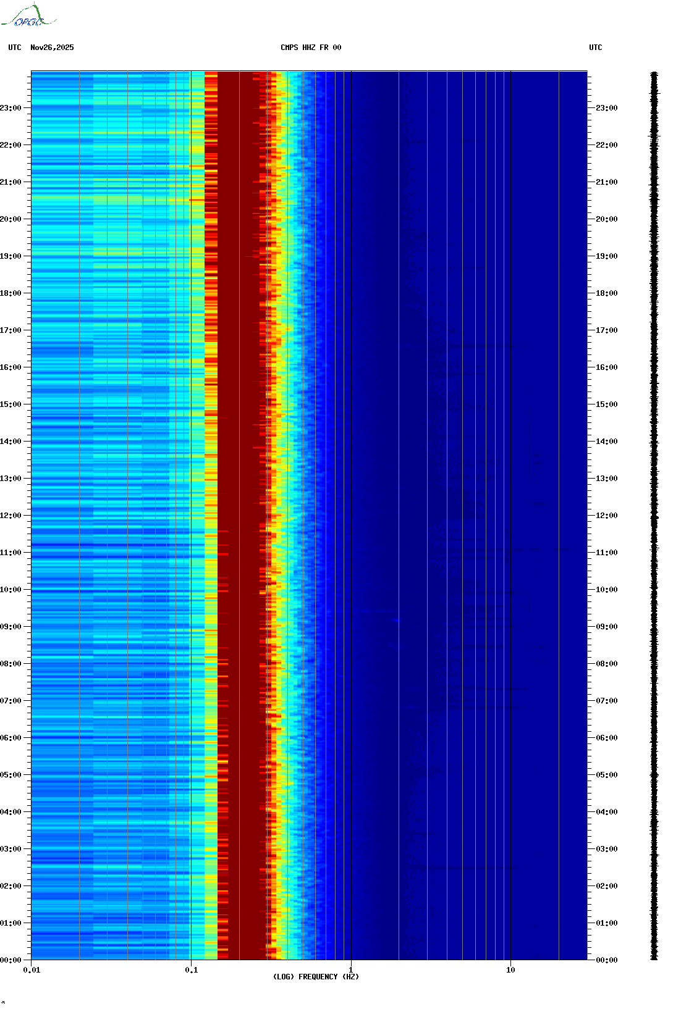Click the Nov26,2025 date label
Image resolution: width=681 pixels, height=1009 pixels.
click(x=52, y=48)
